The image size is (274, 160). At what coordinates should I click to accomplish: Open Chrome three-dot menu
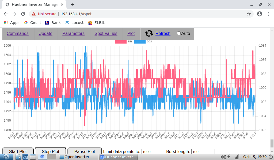coord(268,14)
